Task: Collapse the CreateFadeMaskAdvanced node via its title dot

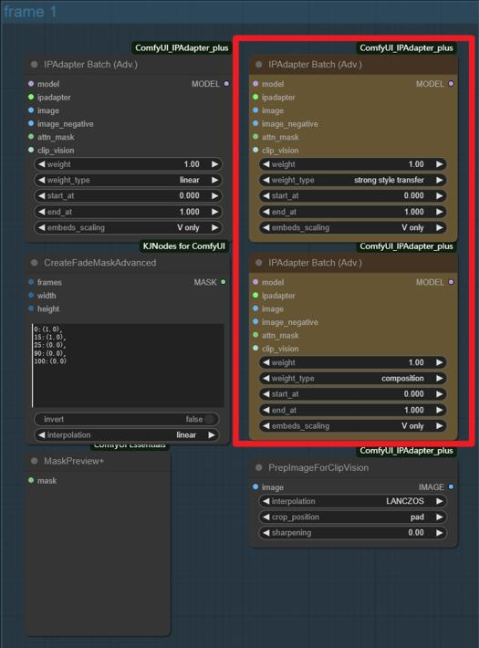Action: coord(35,263)
